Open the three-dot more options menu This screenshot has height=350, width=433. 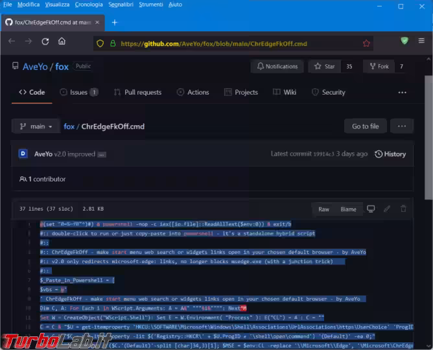(402, 126)
